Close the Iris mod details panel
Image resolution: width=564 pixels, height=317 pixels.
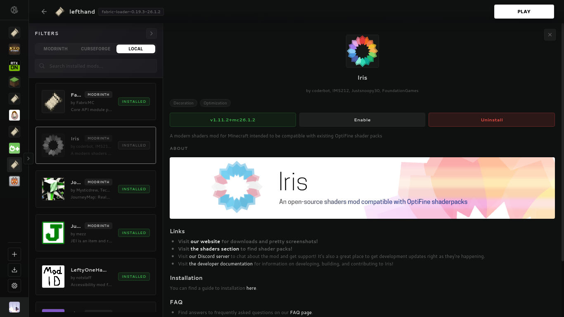(x=550, y=35)
